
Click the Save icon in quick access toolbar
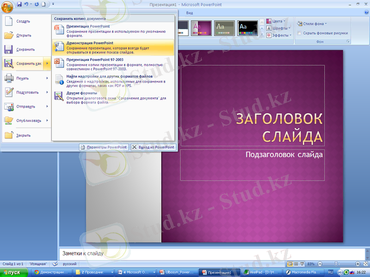[19, 4]
